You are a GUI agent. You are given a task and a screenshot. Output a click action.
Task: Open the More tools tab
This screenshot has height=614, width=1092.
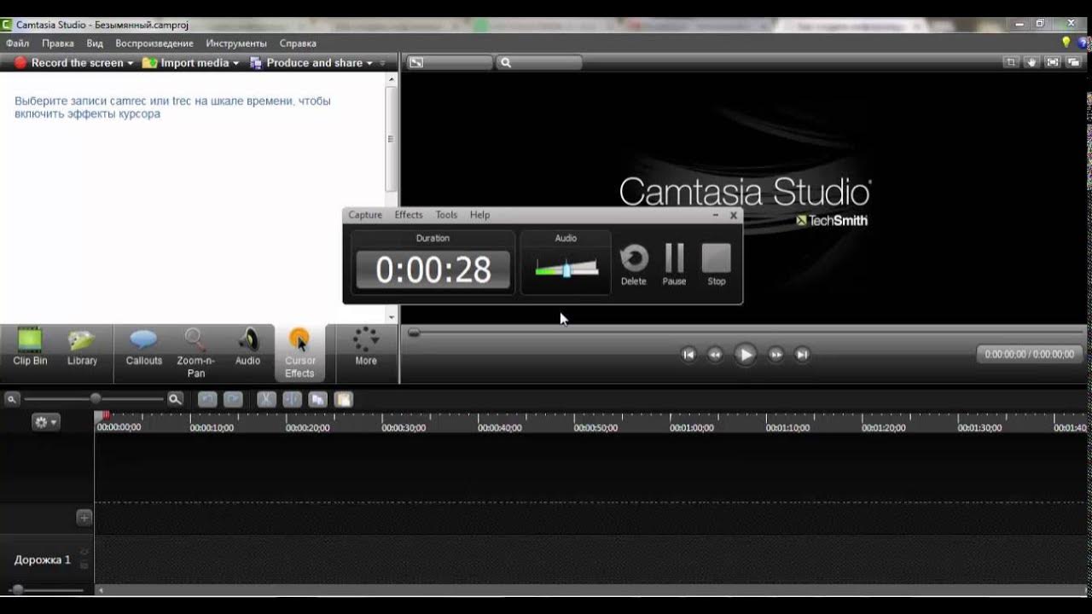pos(366,348)
